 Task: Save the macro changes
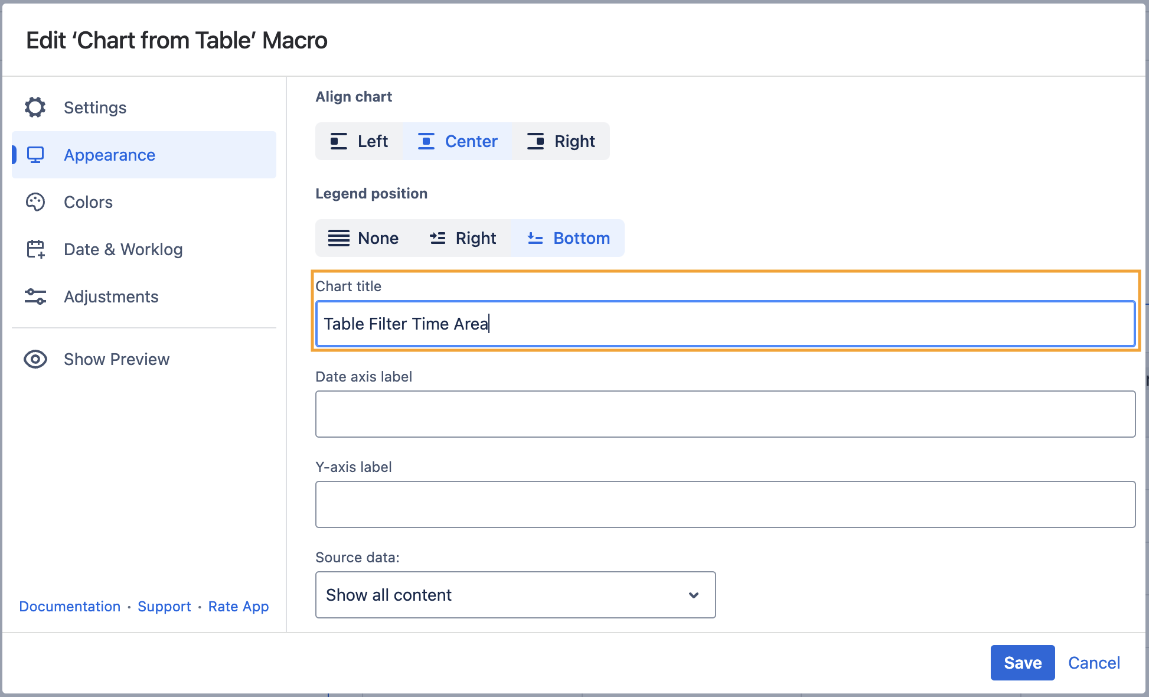point(1022,663)
